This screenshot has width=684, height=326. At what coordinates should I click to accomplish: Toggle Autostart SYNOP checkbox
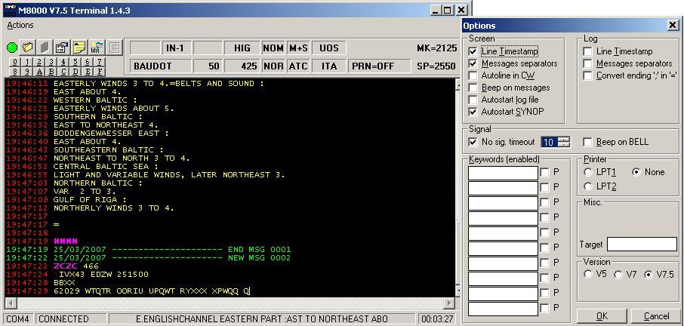coord(473,112)
